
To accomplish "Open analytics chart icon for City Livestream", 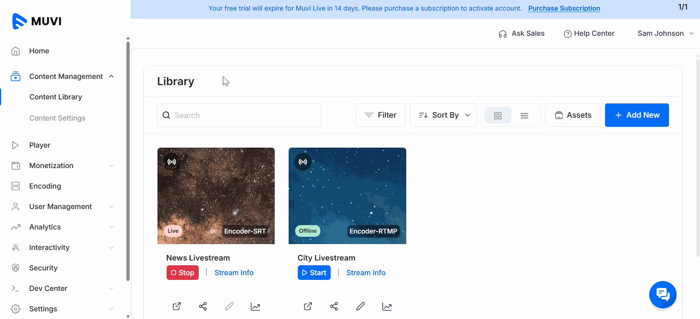I will [x=387, y=307].
